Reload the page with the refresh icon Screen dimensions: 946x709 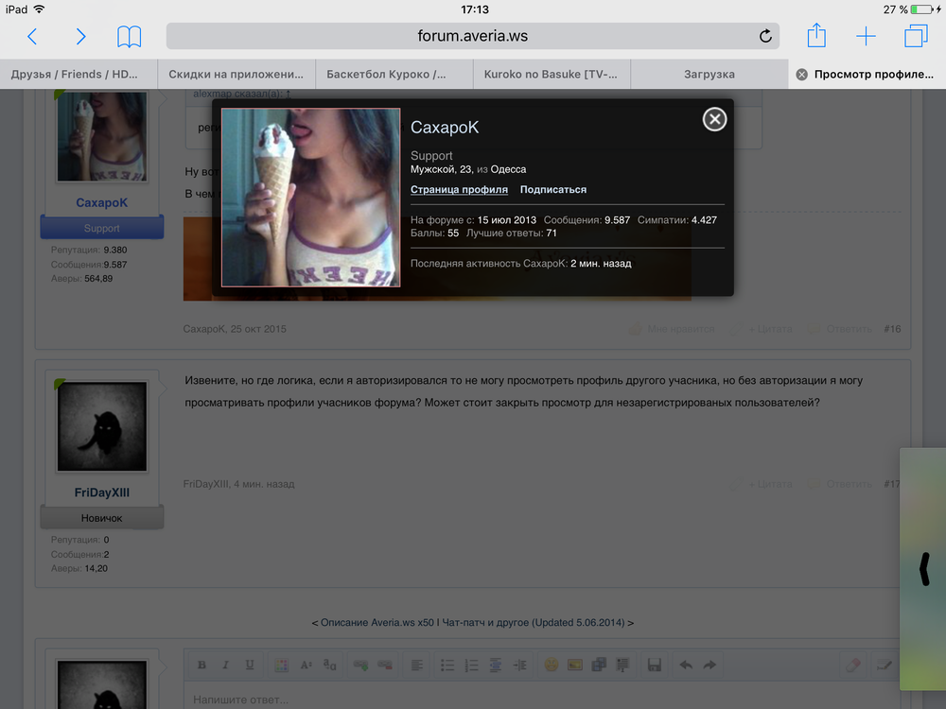pyautogui.click(x=765, y=37)
